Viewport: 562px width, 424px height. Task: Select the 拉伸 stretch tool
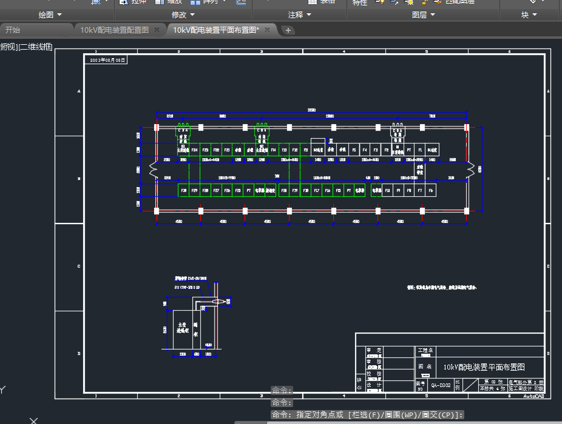133,2
